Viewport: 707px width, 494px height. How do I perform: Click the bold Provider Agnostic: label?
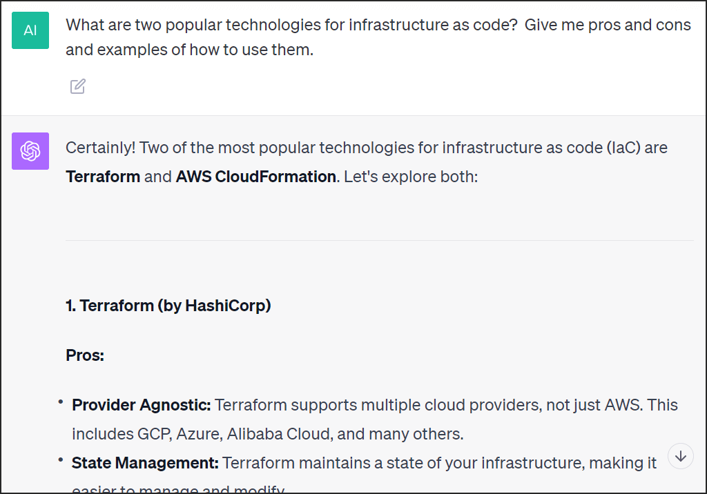(141, 405)
